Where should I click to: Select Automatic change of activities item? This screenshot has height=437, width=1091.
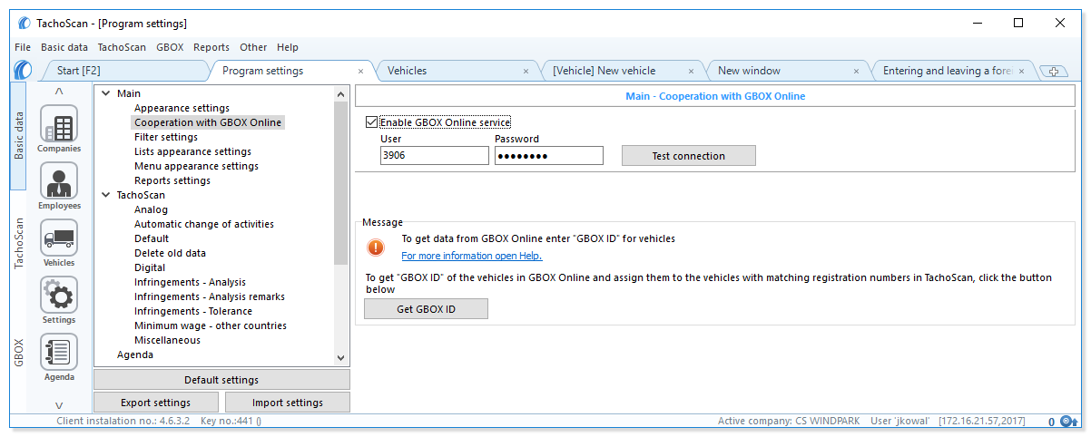pyautogui.click(x=204, y=224)
